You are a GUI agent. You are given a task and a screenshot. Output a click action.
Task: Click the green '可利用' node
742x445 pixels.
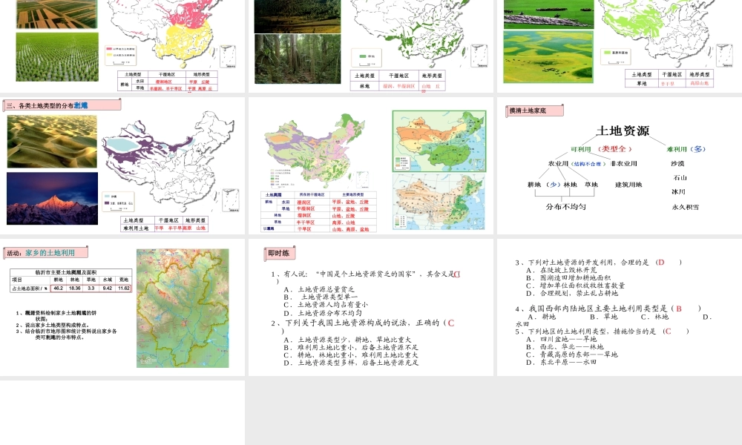(x=581, y=149)
